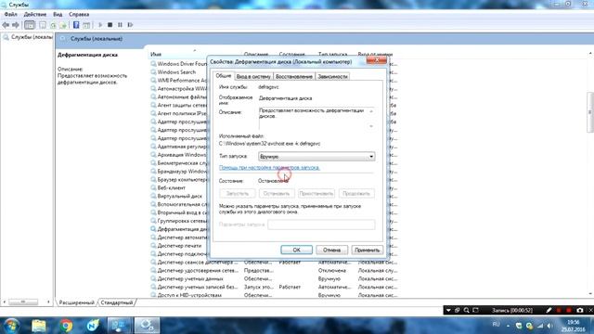Select the Диспетчер печати service row
594x334 pixels.
(x=179, y=246)
